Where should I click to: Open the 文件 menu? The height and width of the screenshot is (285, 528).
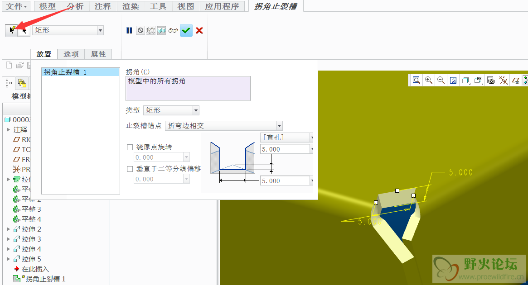16,6
